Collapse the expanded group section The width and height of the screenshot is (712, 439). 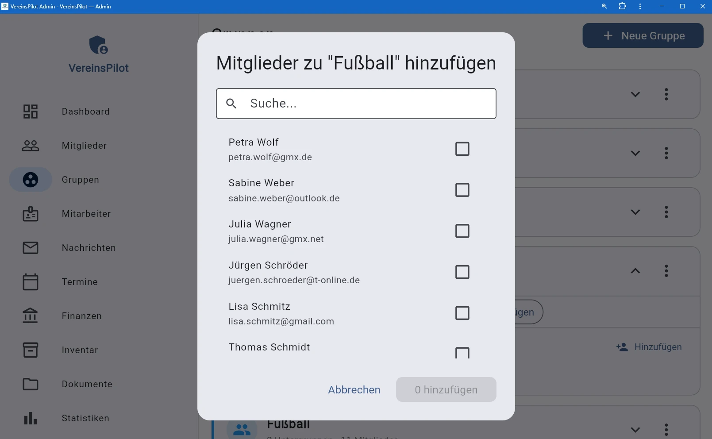click(636, 271)
